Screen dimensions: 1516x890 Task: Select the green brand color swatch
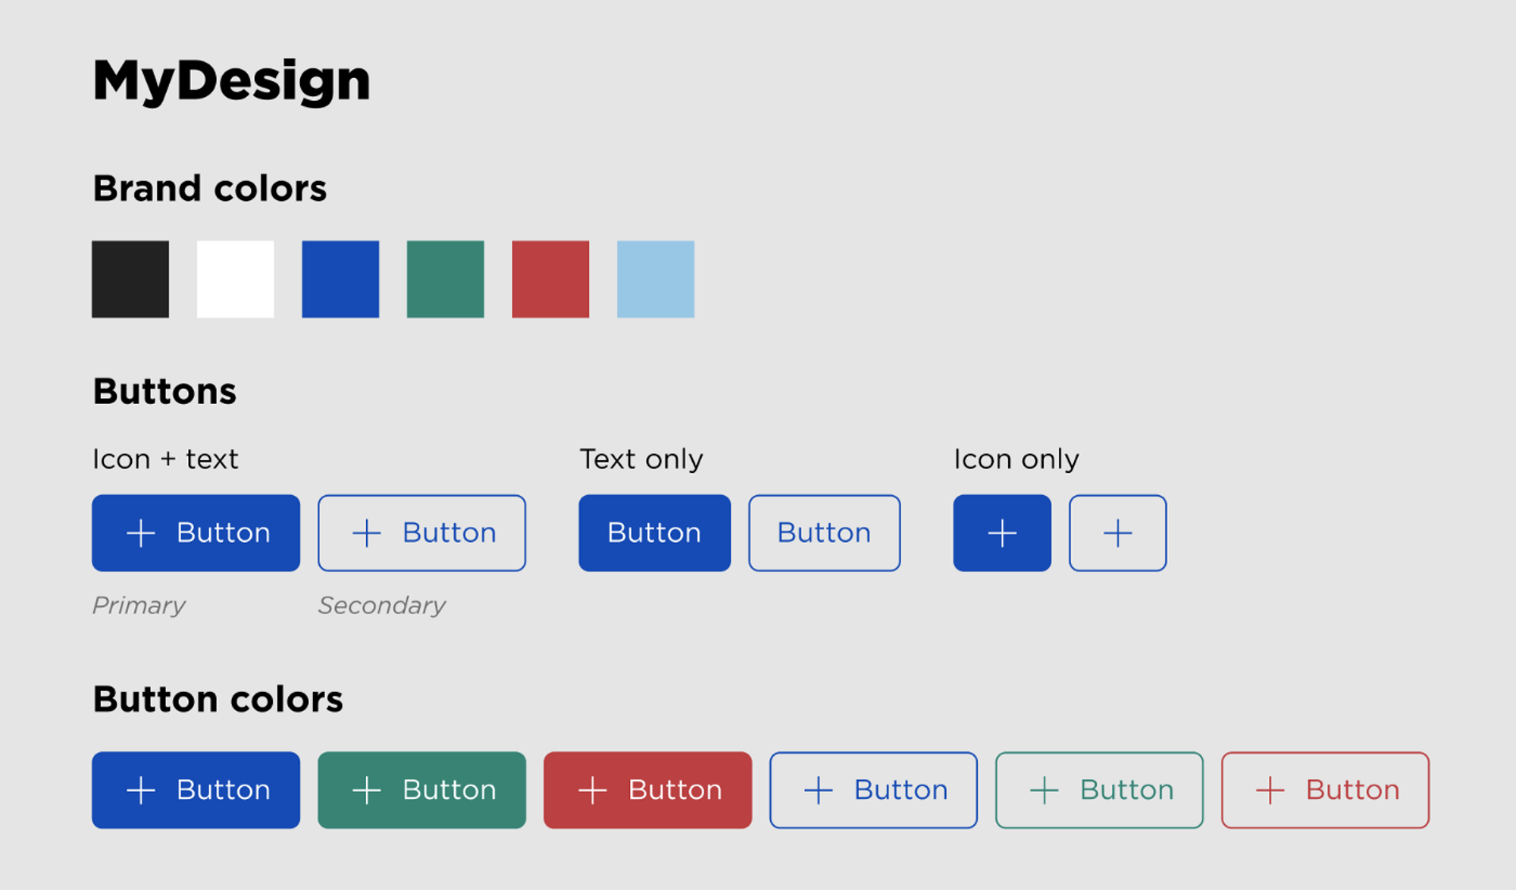(x=446, y=279)
